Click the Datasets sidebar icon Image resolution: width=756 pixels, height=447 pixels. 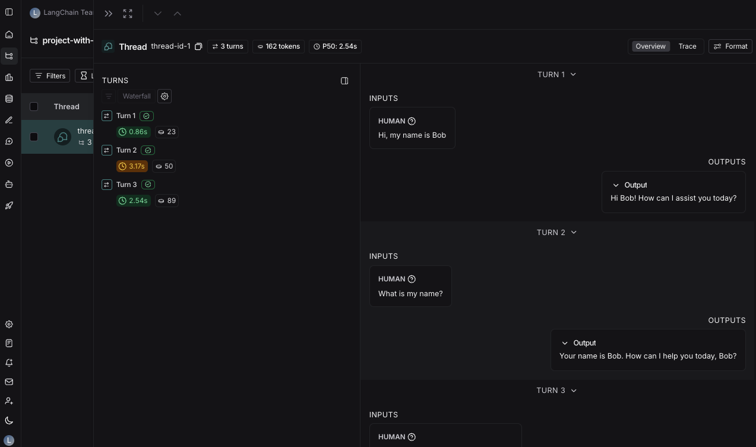point(9,98)
